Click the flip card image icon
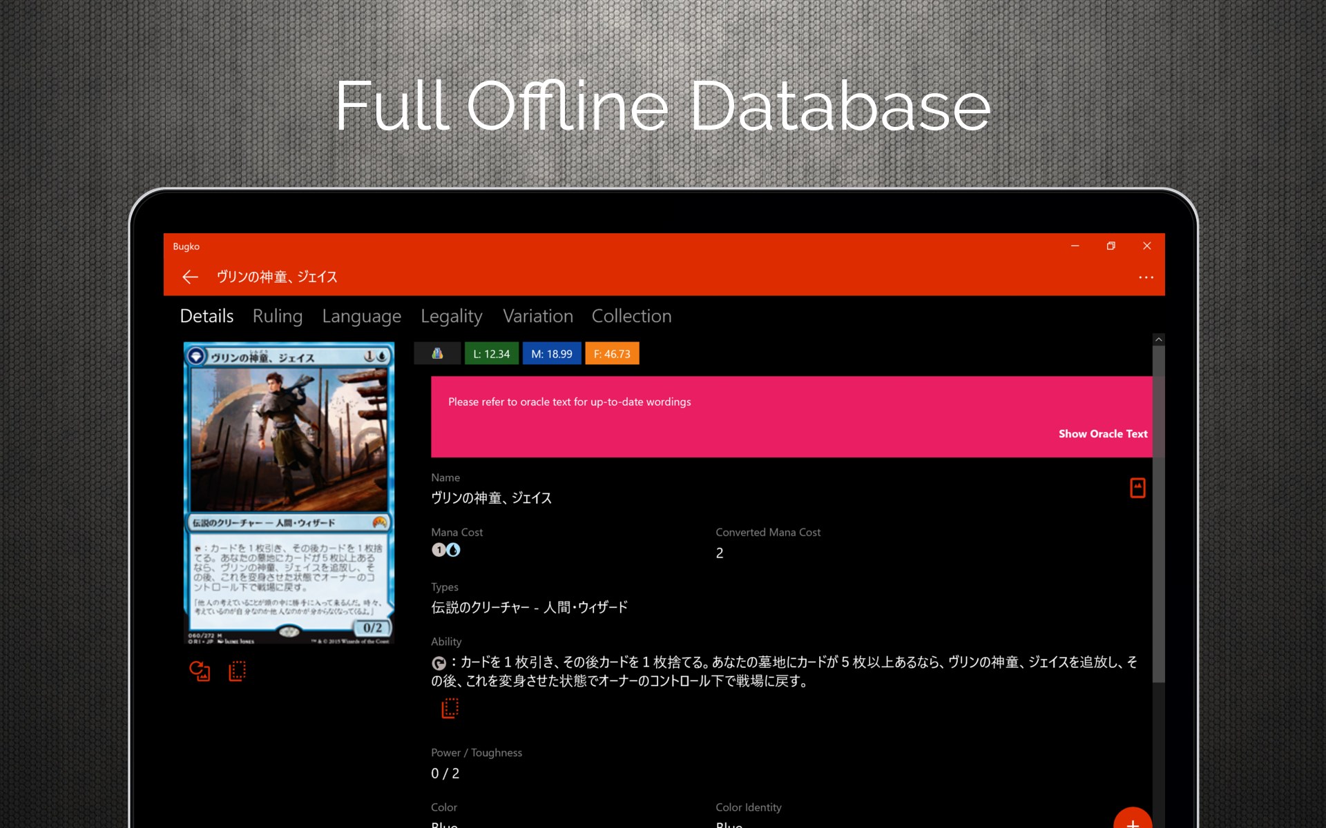 pyautogui.click(x=200, y=671)
